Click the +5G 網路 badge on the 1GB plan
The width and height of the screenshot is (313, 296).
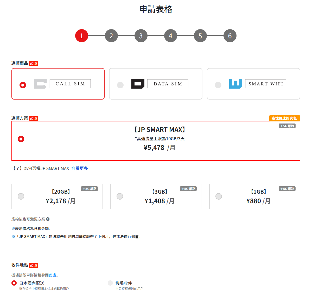click(x=287, y=189)
